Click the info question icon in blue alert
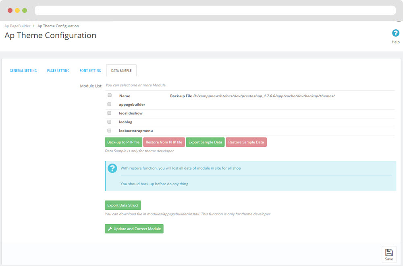The width and height of the screenshot is (403, 266). pyautogui.click(x=112, y=168)
